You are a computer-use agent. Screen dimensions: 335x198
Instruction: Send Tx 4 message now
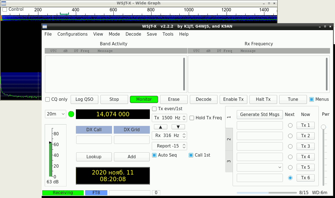[x=305, y=157]
